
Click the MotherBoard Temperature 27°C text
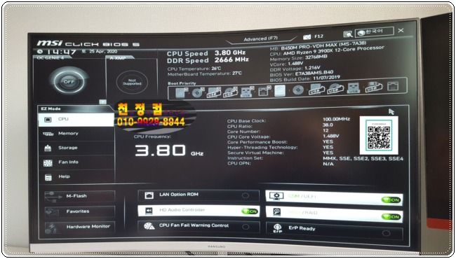coord(204,74)
